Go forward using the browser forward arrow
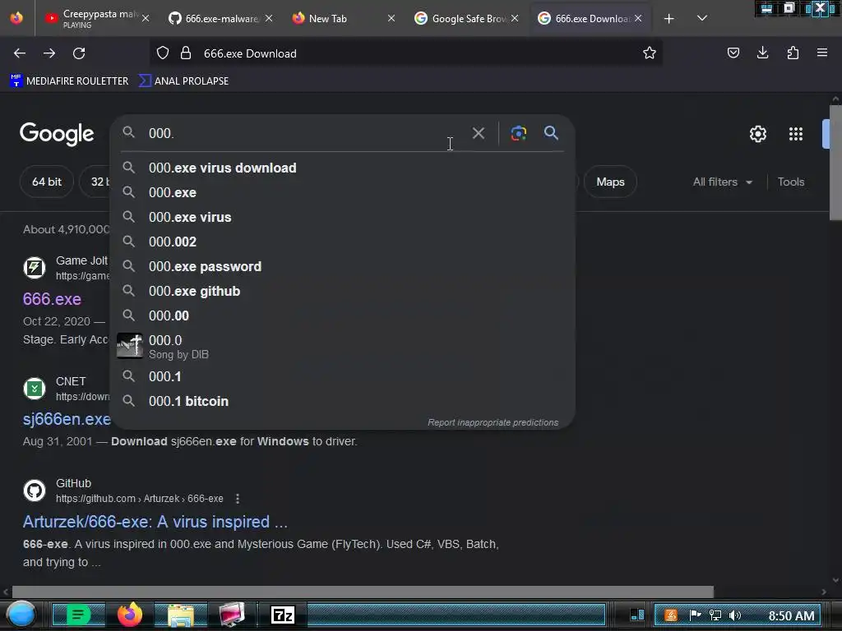842x631 pixels. pyautogui.click(x=49, y=53)
